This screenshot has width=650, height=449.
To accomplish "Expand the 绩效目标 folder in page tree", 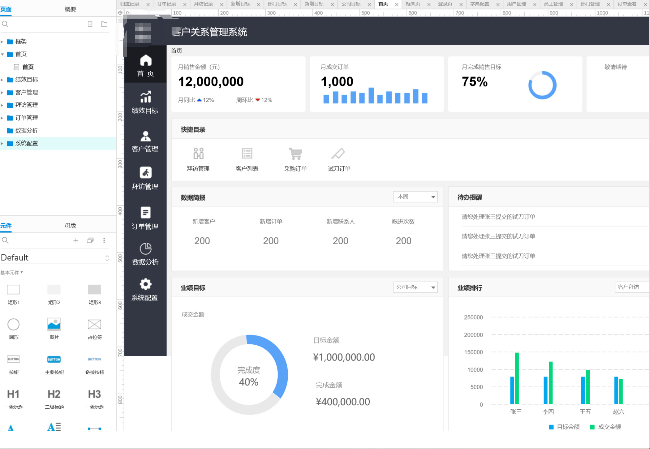I will (x=2, y=80).
